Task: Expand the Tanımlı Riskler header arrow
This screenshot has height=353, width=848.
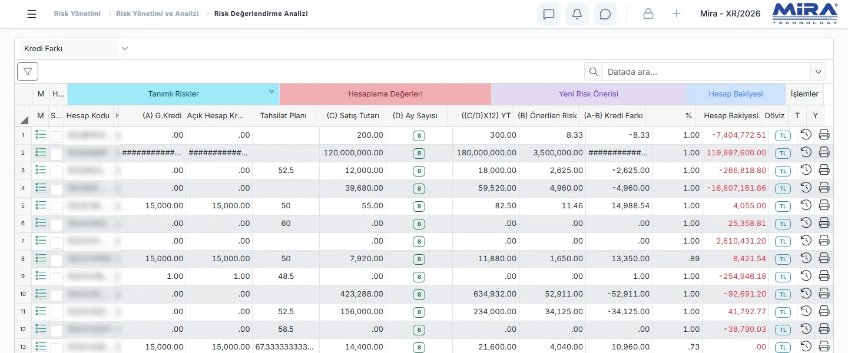Action: (271, 92)
